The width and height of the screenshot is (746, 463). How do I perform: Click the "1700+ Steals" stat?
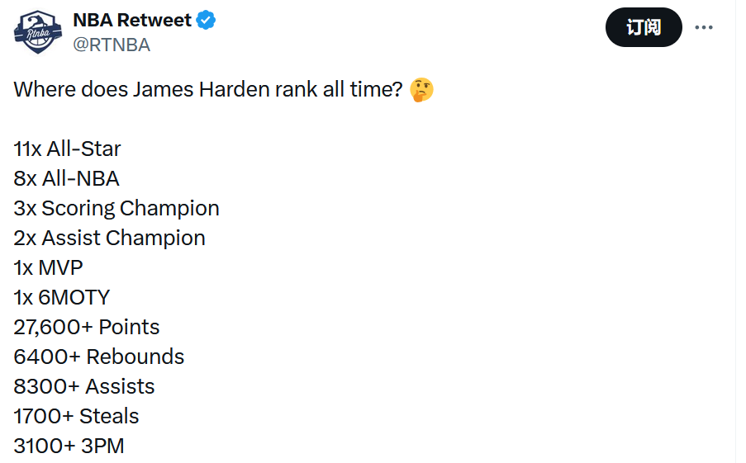pyautogui.click(x=76, y=416)
